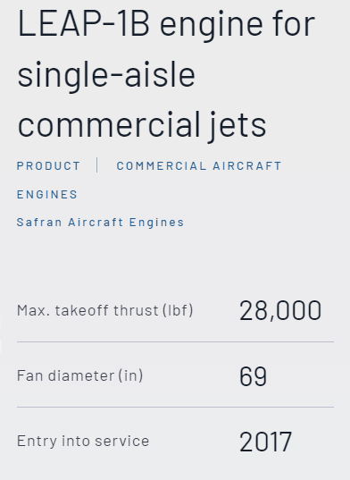Click the heading line reading single-aisle
350x480 pixels.
(x=106, y=75)
